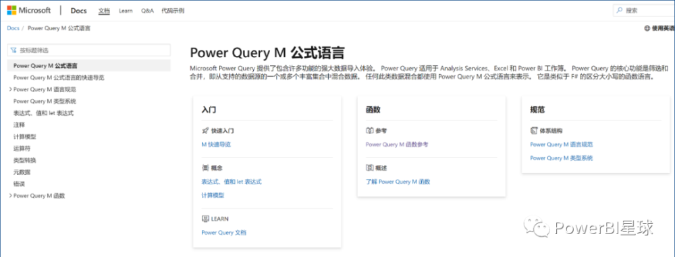The height and width of the screenshot is (257, 675).
Task: Click the 体系结构 section icon
Action: point(534,131)
